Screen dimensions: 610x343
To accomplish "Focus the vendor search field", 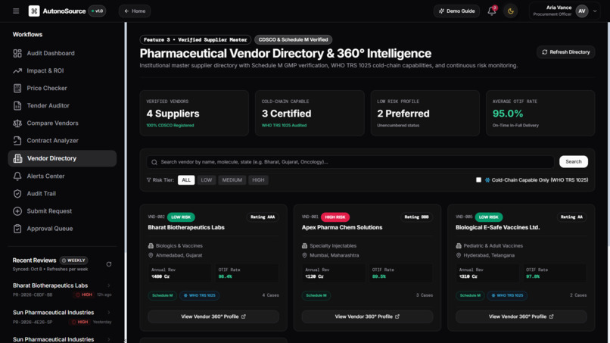I will coord(350,162).
